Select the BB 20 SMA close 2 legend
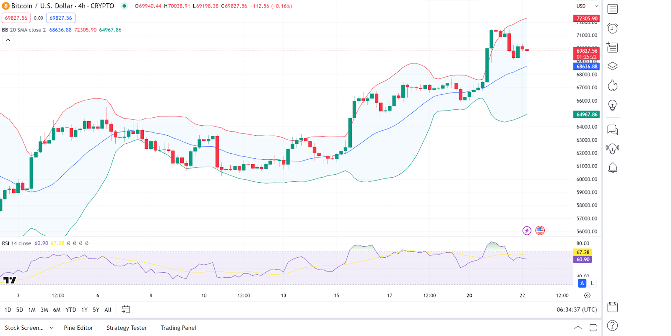Screen dimensions: 671x336 tap(24, 30)
